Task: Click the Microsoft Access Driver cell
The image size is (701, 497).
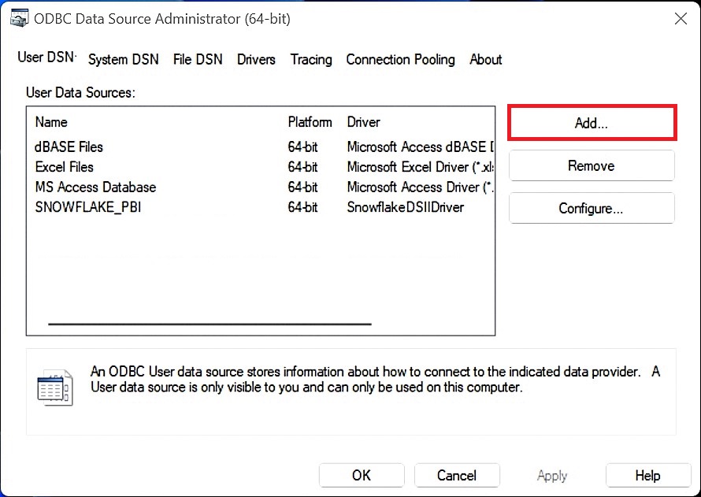Action: pyautogui.click(x=421, y=187)
